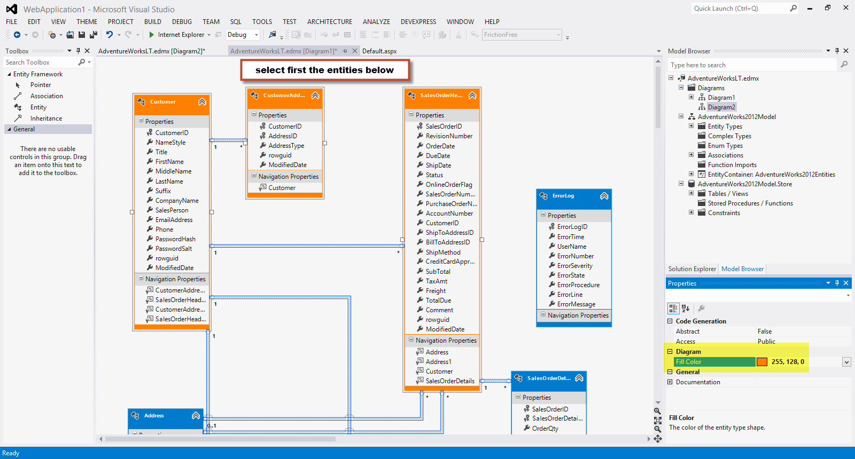Screen dimensions: 855x459
Task: Open the Internet Explorer browser dropdown arrow
Action: coord(209,35)
